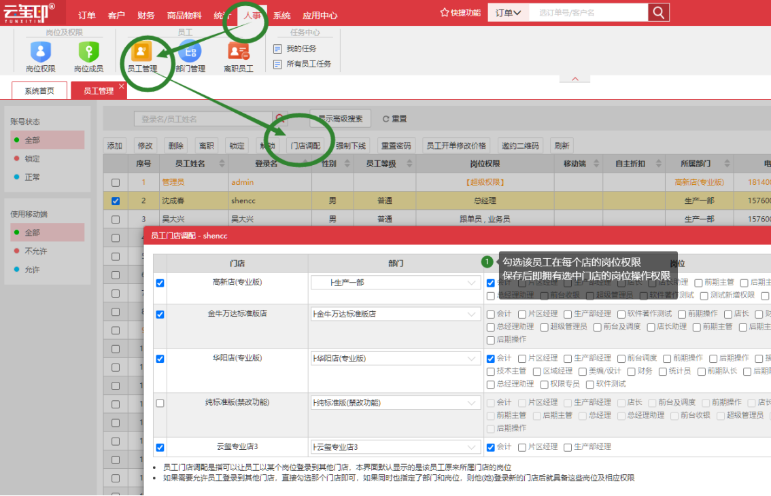Focus the top order number search field

click(x=588, y=13)
